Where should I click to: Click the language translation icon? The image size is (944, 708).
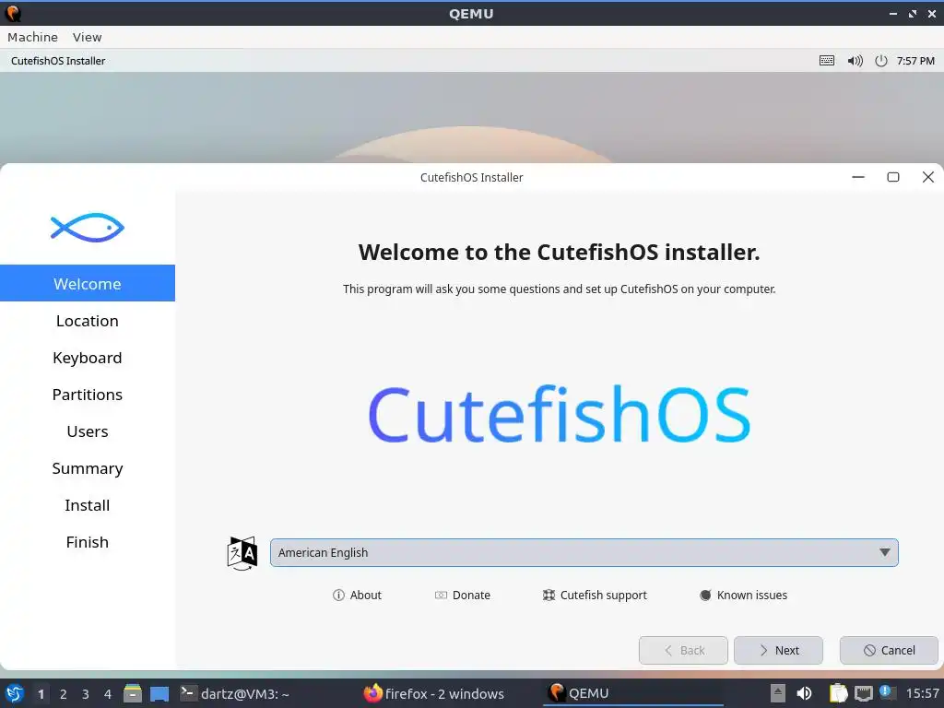(x=242, y=553)
